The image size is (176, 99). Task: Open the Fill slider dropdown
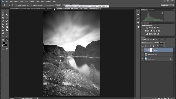pos(164,46)
